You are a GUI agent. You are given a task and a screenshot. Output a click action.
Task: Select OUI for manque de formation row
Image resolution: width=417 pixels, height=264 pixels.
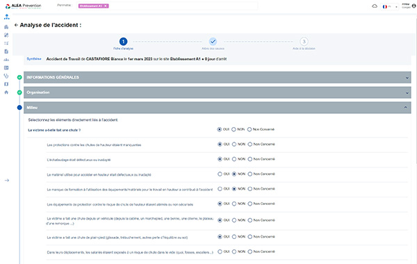(220, 189)
